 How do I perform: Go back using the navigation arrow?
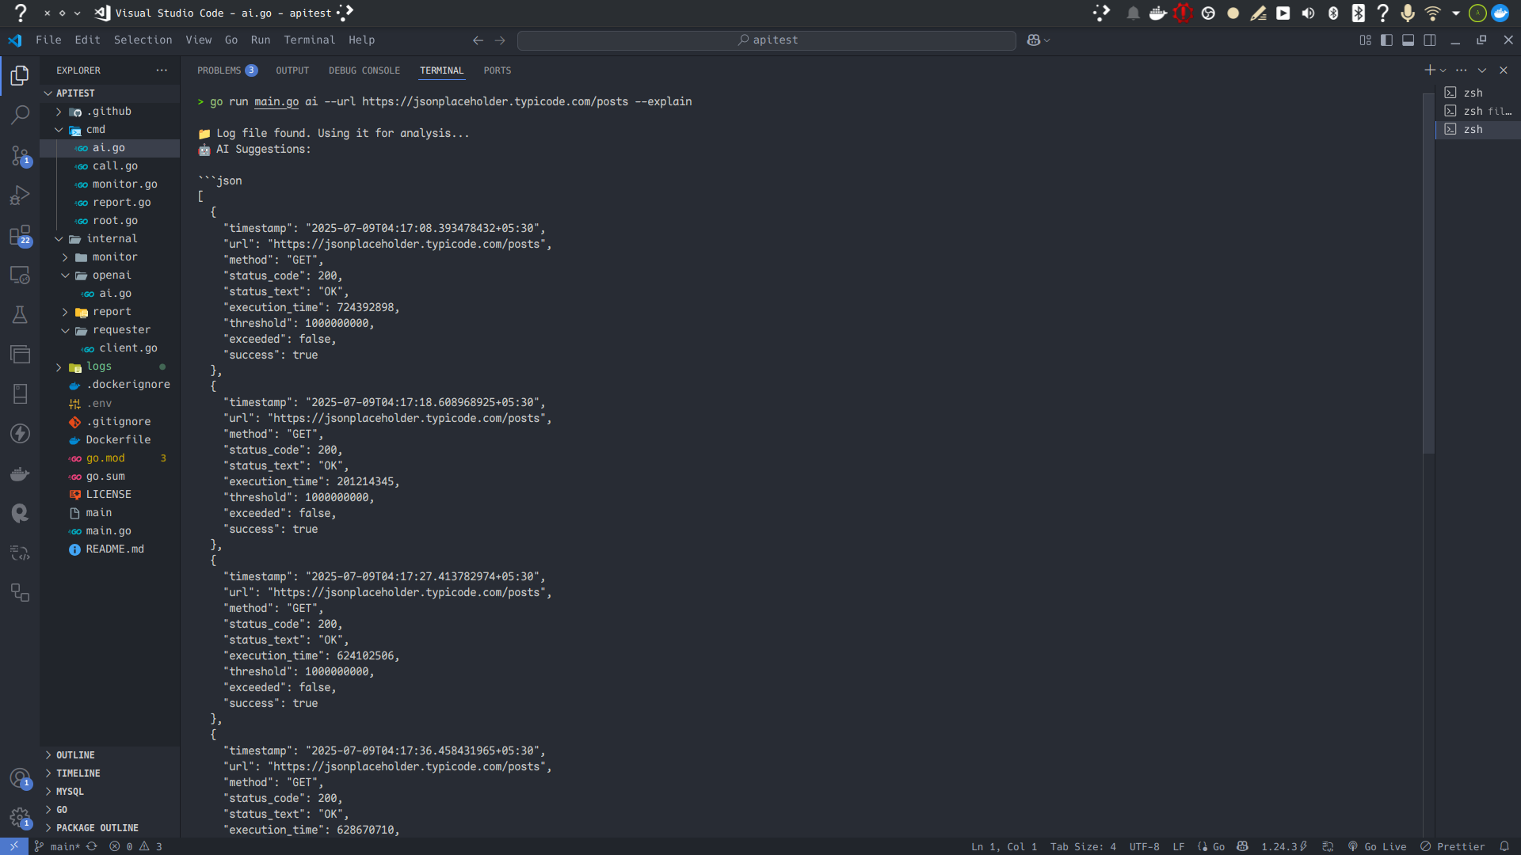point(478,40)
